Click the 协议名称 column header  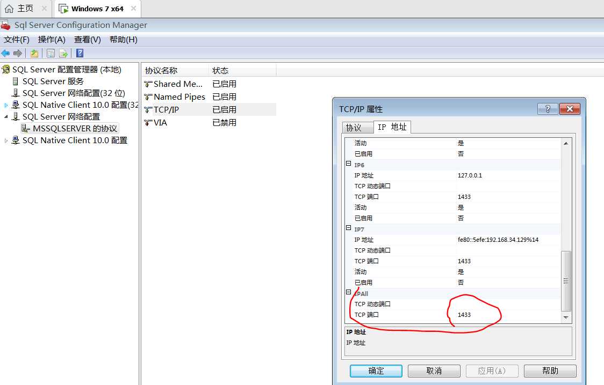click(x=176, y=71)
